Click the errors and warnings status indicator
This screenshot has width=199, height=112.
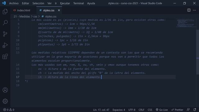click(9, 110)
